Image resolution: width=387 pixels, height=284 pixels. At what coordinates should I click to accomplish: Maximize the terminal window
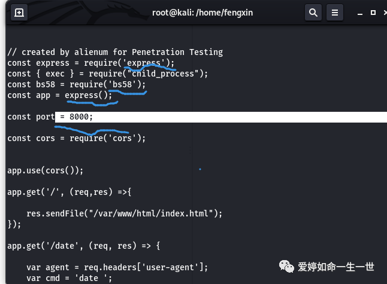point(373,13)
